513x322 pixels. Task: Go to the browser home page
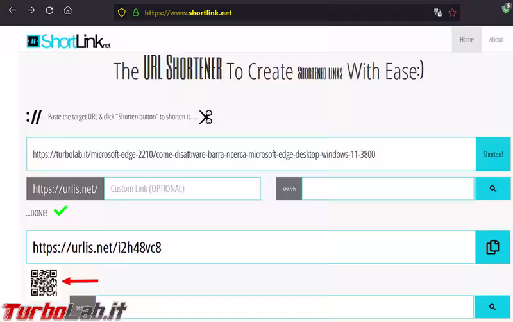[68, 11]
